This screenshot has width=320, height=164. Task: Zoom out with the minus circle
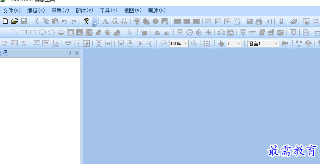pyautogui.click(x=164, y=44)
